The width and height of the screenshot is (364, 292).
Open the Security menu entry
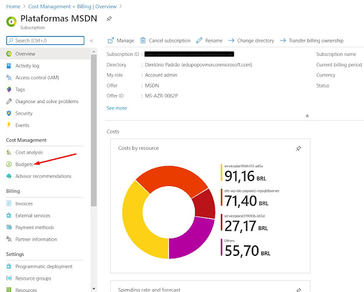[x=24, y=114]
